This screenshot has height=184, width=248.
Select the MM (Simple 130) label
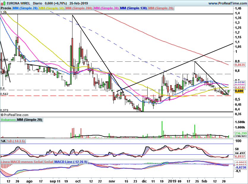(133, 8)
